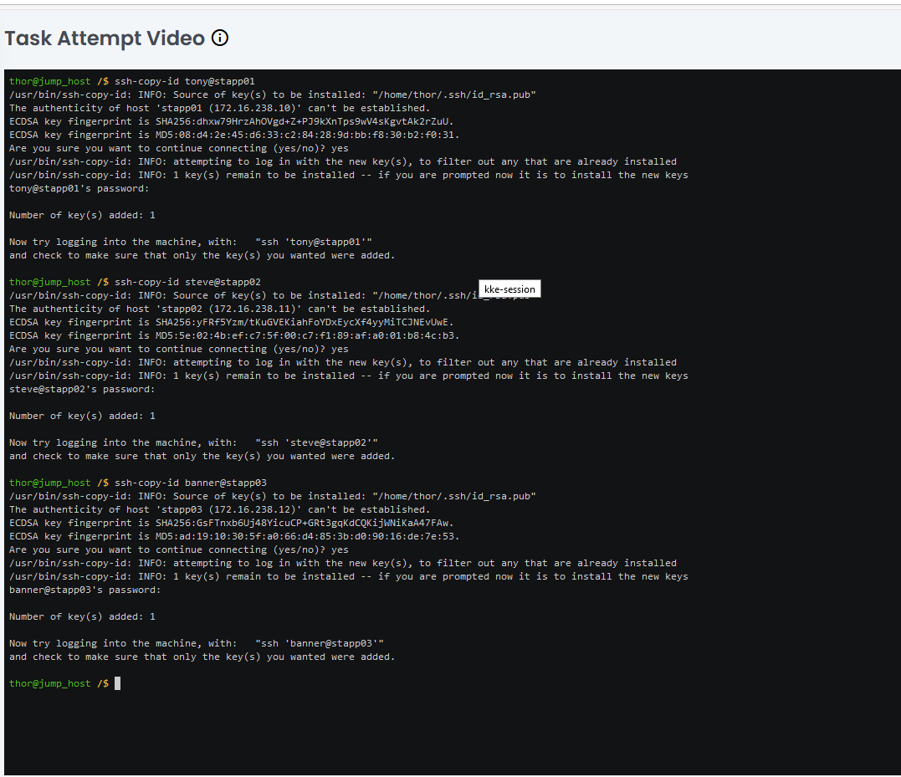The height and width of the screenshot is (777, 901).
Task: Click the ssh-copy-id tony@stapp01 command
Action: click(184, 81)
